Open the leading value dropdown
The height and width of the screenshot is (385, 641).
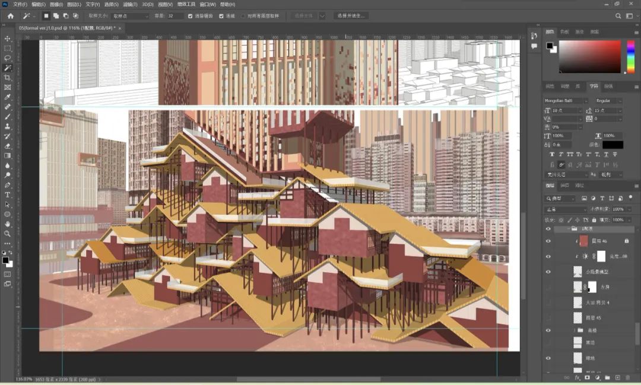620,111
